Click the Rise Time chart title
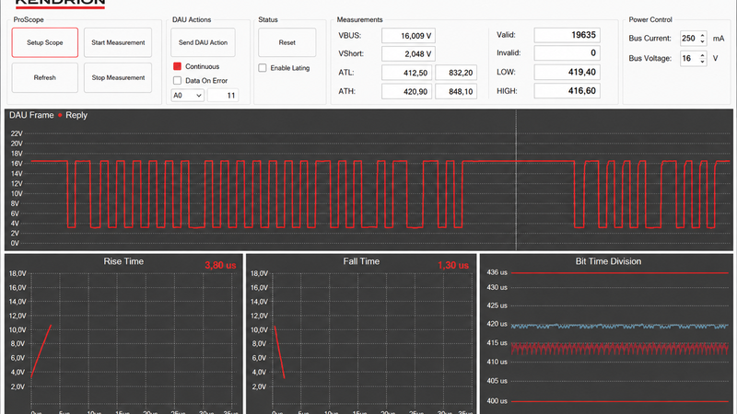 click(123, 261)
